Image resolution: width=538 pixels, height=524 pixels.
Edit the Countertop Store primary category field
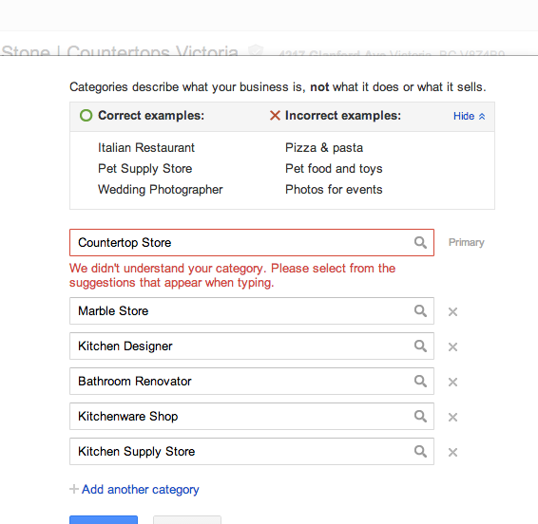pyautogui.click(x=252, y=243)
